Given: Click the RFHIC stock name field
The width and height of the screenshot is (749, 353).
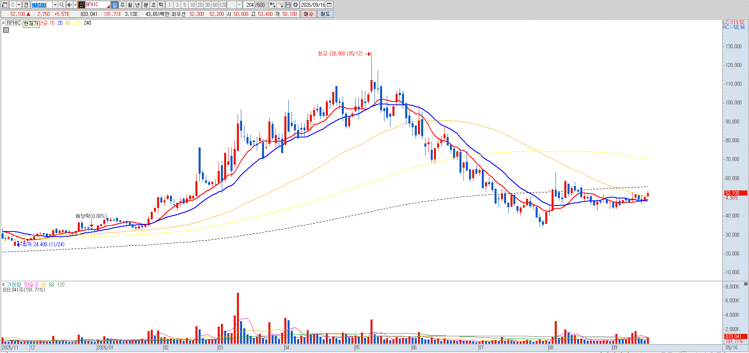Looking at the screenshot, I should (x=97, y=5).
